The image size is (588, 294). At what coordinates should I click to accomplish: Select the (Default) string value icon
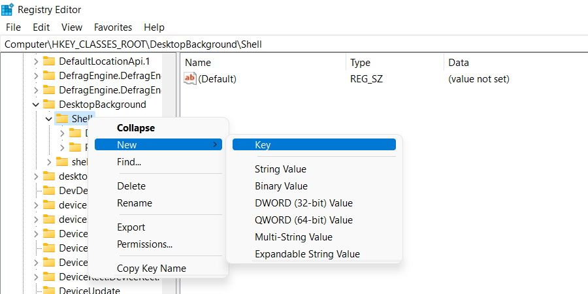tap(190, 79)
